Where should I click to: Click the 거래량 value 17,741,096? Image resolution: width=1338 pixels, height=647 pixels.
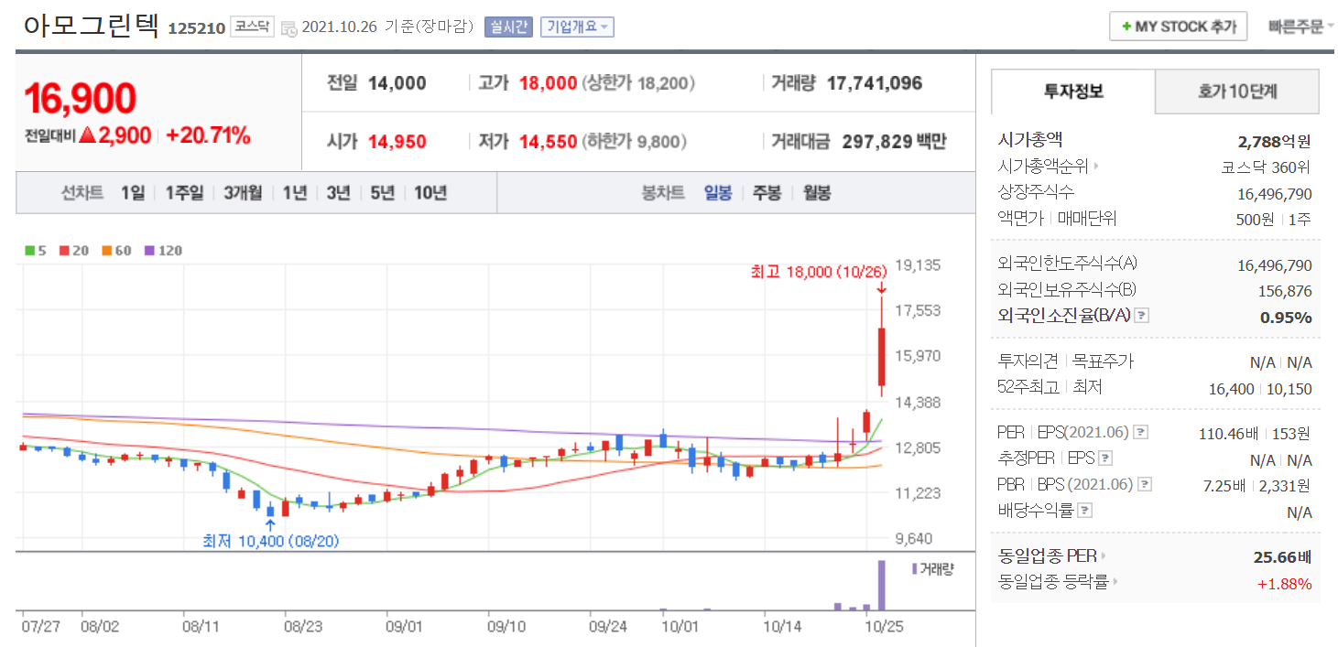point(875,84)
